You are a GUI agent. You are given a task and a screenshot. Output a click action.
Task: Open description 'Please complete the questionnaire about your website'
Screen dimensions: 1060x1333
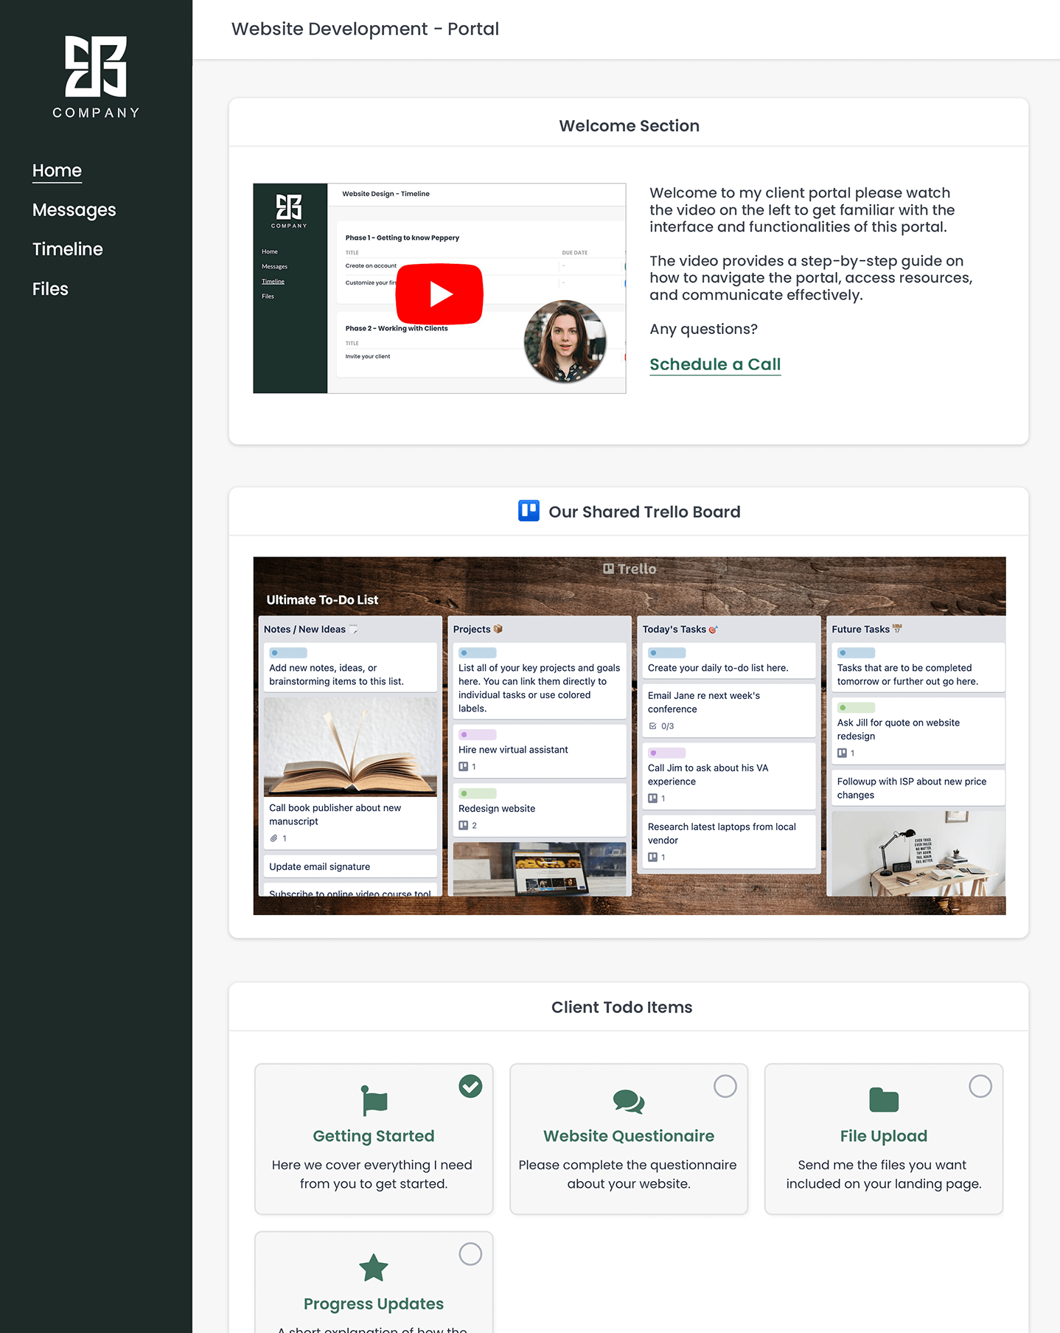pyautogui.click(x=628, y=1174)
